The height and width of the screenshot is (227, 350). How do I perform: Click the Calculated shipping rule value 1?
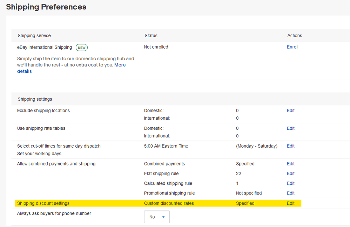(x=237, y=183)
